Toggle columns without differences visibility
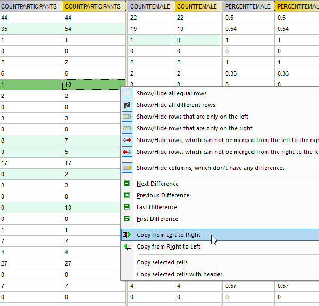 (210, 168)
